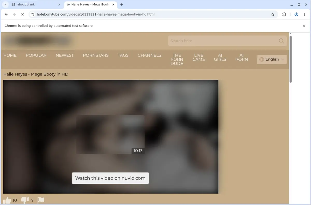
Task: Click the globe icon in language selector
Action: coord(261,59)
